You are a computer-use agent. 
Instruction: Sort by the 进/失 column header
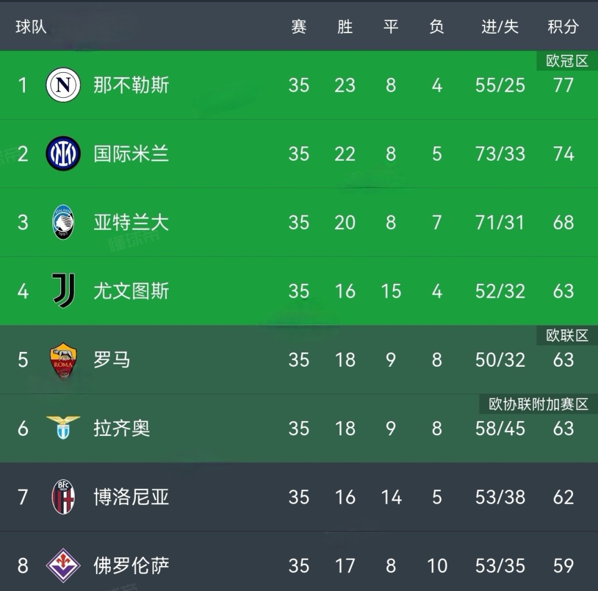click(500, 27)
